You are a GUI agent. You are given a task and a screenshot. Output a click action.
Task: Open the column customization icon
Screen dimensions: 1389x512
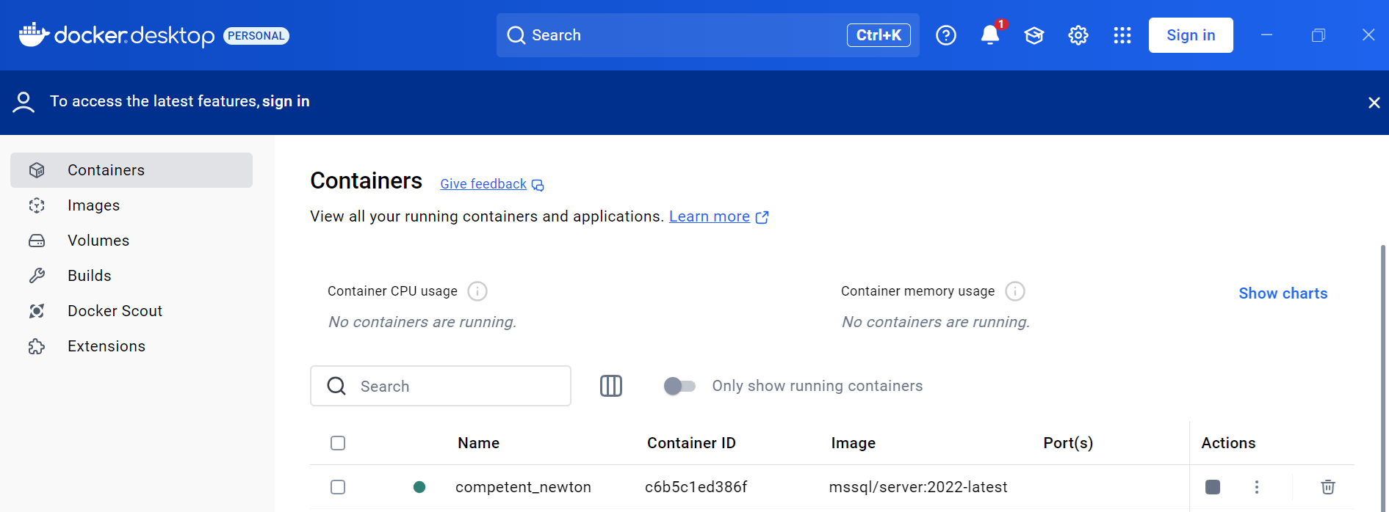pyautogui.click(x=611, y=386)
